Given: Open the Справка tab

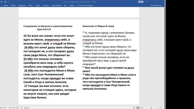Looking at the screenshot, I should tap(72, 5).
